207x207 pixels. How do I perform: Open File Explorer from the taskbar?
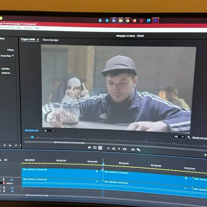pyautogui.click(x=121, y=21)
